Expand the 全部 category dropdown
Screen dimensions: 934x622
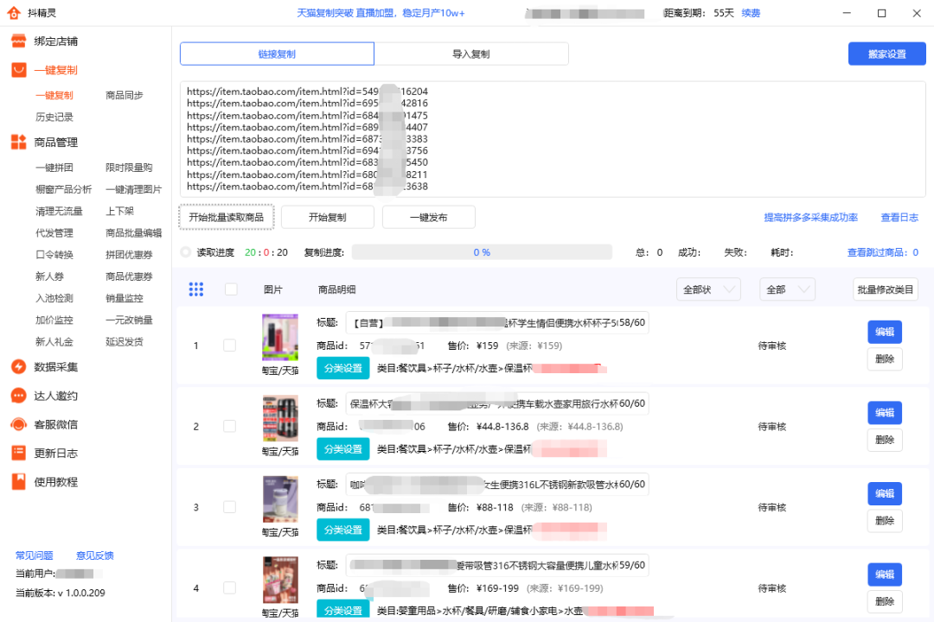click(x=787, y=289)
